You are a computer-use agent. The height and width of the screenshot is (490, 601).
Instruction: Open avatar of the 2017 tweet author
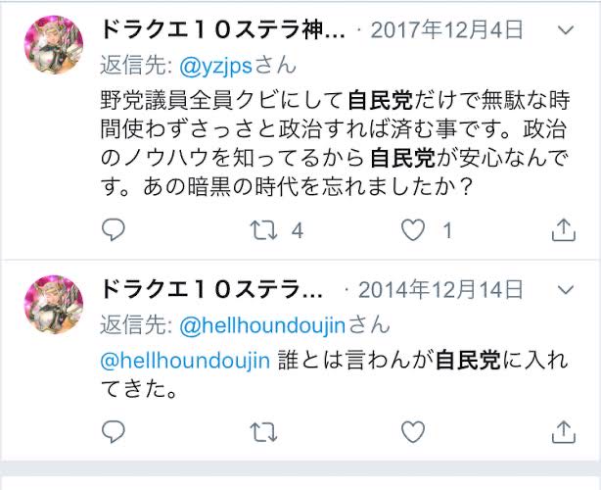click(x=54, y=44)
